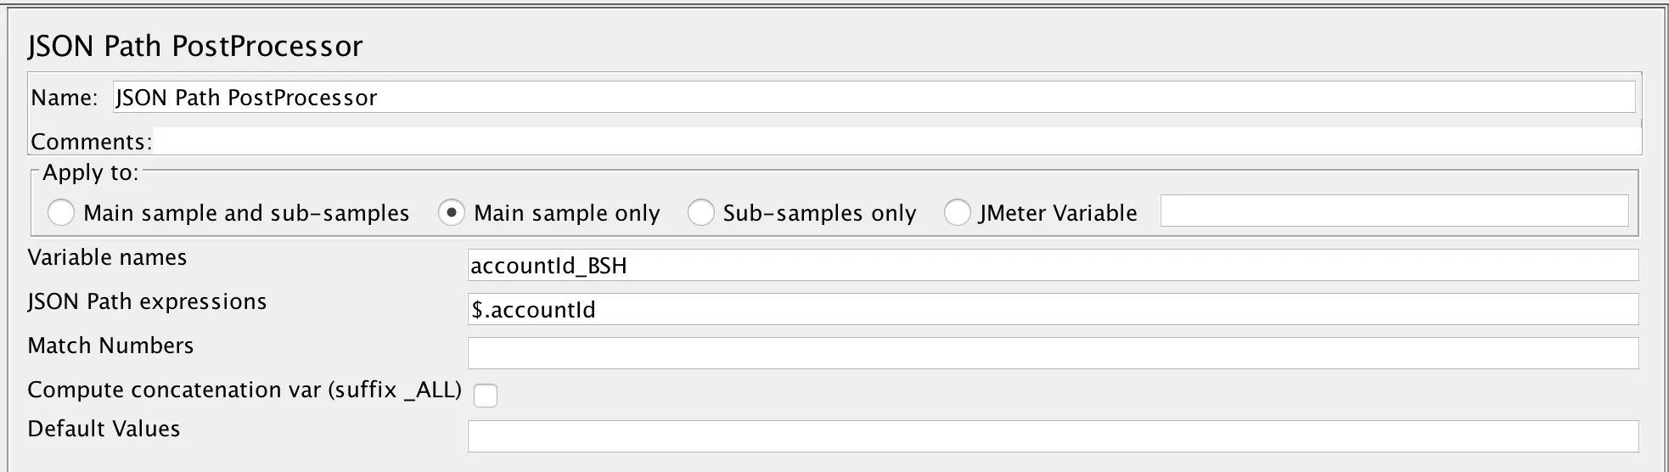Click the Comments: label
Image resolution: width=1669 pixels, height=472 pixels.
(91, 142)
